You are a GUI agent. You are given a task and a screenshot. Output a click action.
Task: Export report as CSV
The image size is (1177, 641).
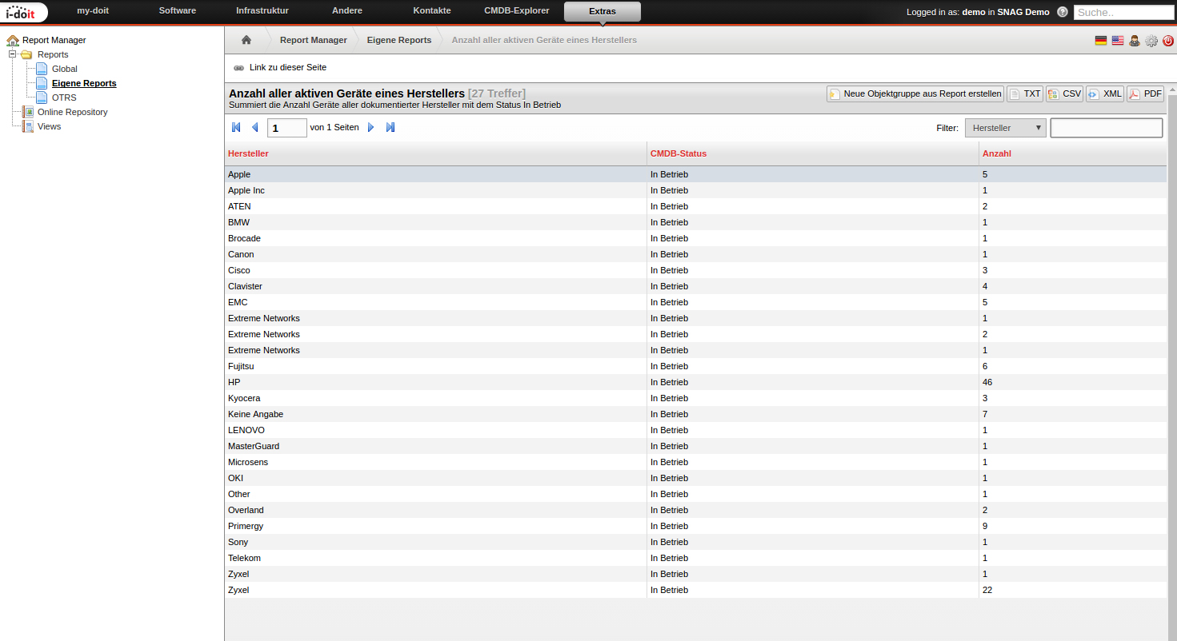point(1064,94)
